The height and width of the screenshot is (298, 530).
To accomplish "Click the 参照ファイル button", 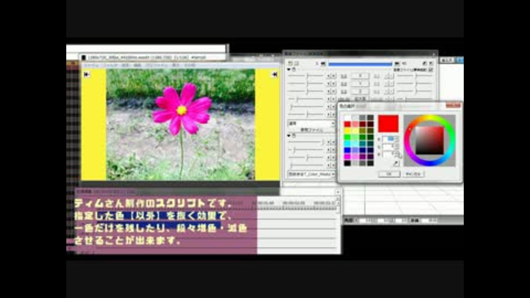I will point(311,130).
